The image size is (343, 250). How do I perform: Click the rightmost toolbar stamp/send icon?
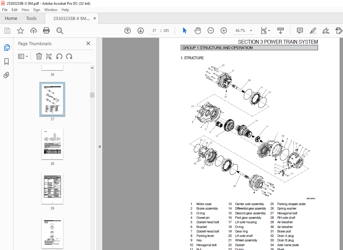coord(339,31)
